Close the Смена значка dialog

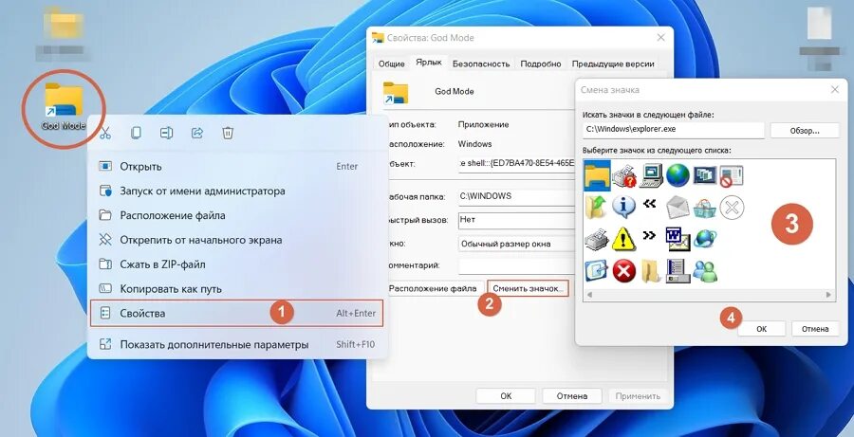(x=834, y=89)
